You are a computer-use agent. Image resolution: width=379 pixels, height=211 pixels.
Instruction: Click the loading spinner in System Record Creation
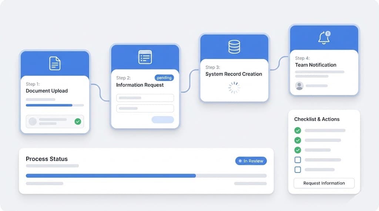[234, 88]
